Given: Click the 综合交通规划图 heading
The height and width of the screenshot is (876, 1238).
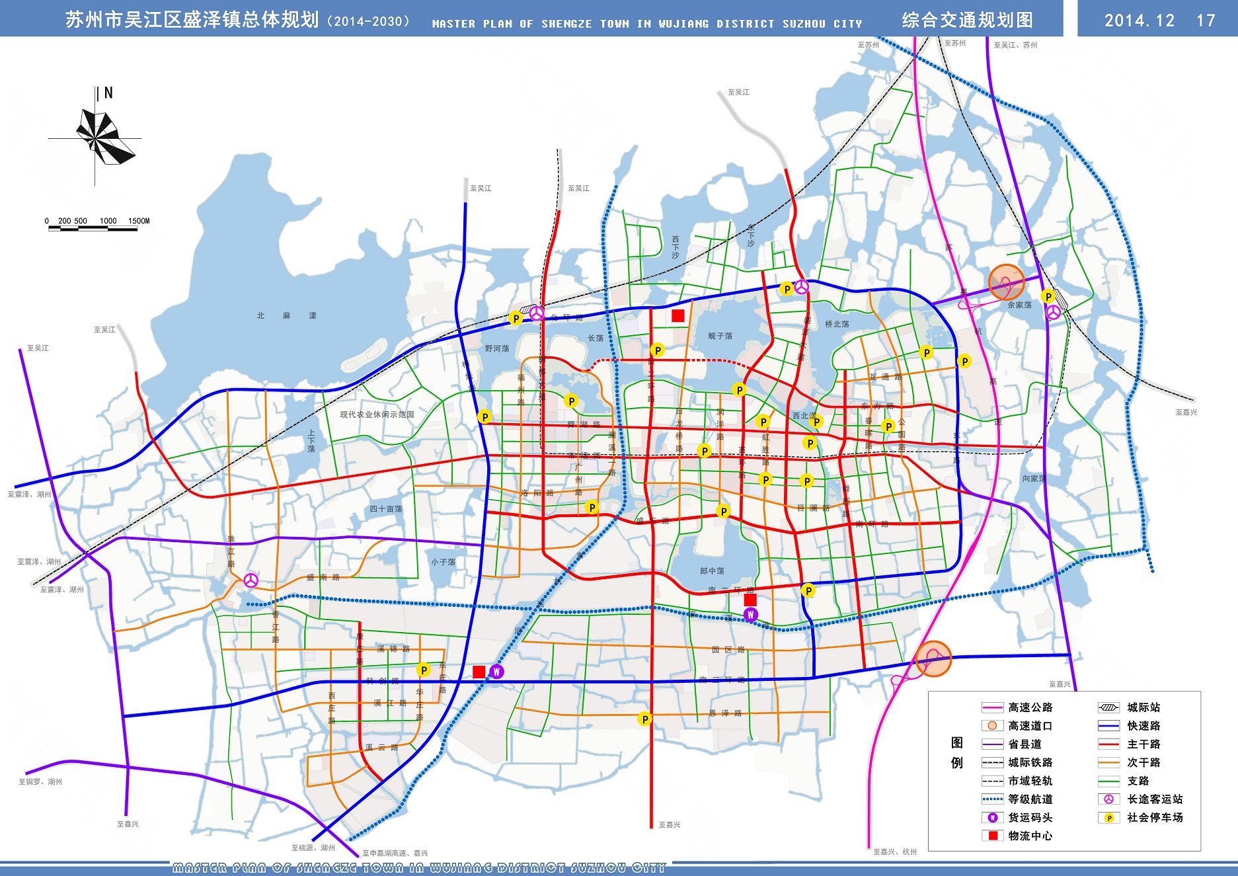Looking at the screenshot, I should [967, 20].
